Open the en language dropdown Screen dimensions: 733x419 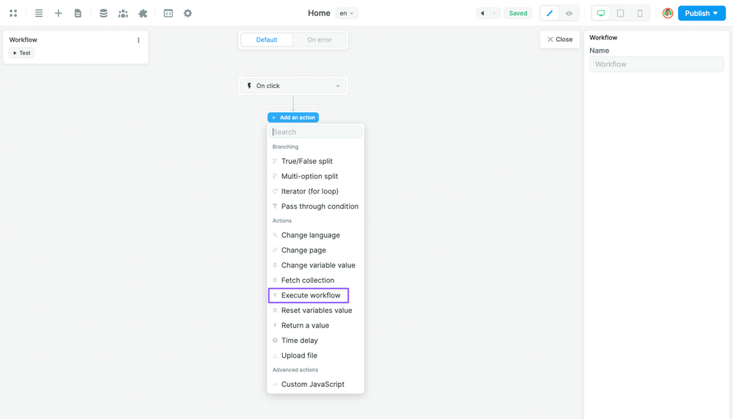pyautogui.click(x=347, y=13)
